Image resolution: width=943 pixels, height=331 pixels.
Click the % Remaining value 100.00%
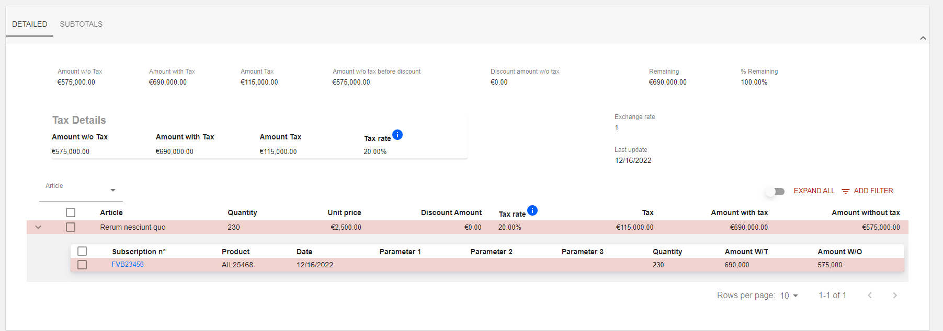pyautogui.click(x=754, y=82)
